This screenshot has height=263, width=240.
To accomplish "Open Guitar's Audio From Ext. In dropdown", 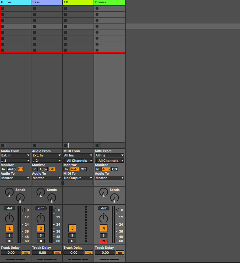I will pyautogui.click(x=15, y=155).
